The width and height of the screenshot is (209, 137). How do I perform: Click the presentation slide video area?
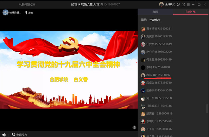69,69
